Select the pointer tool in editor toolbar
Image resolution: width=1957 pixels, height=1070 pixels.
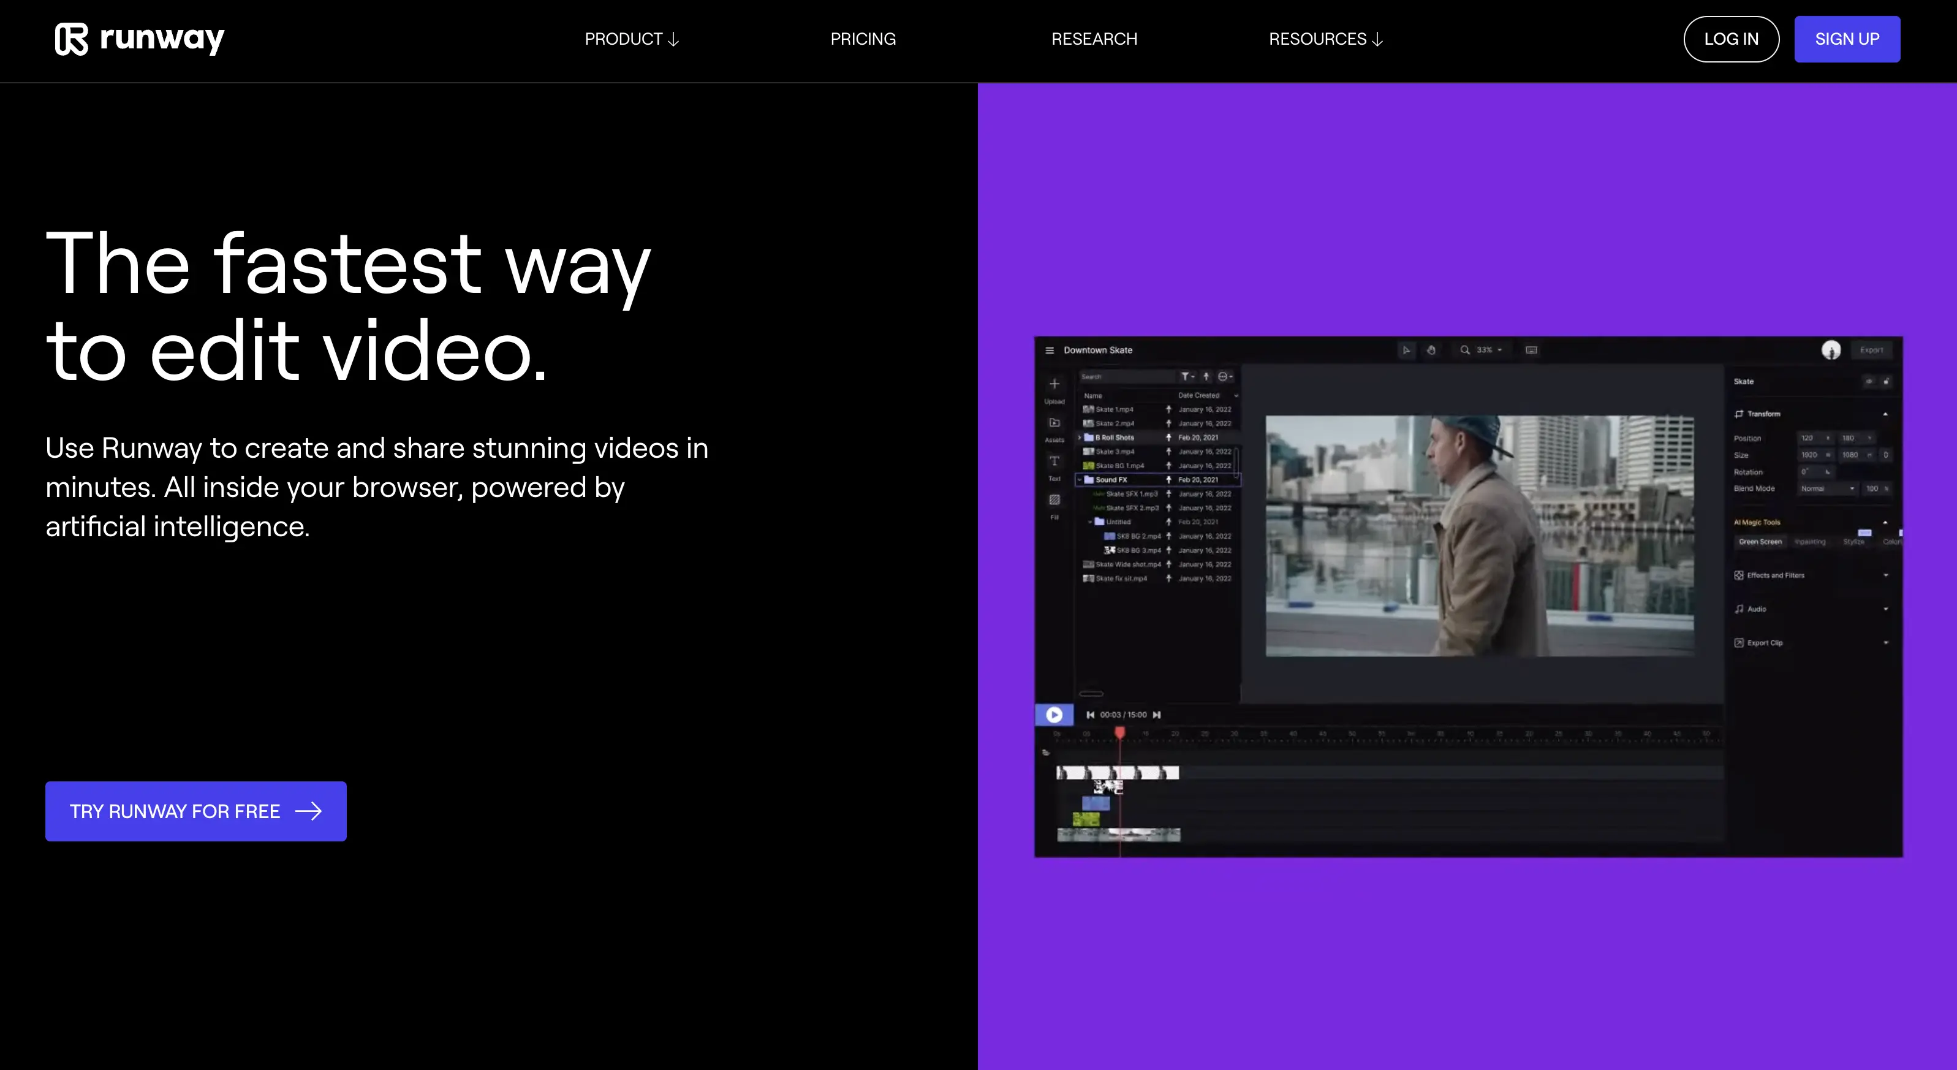(x=1406, y=351)
